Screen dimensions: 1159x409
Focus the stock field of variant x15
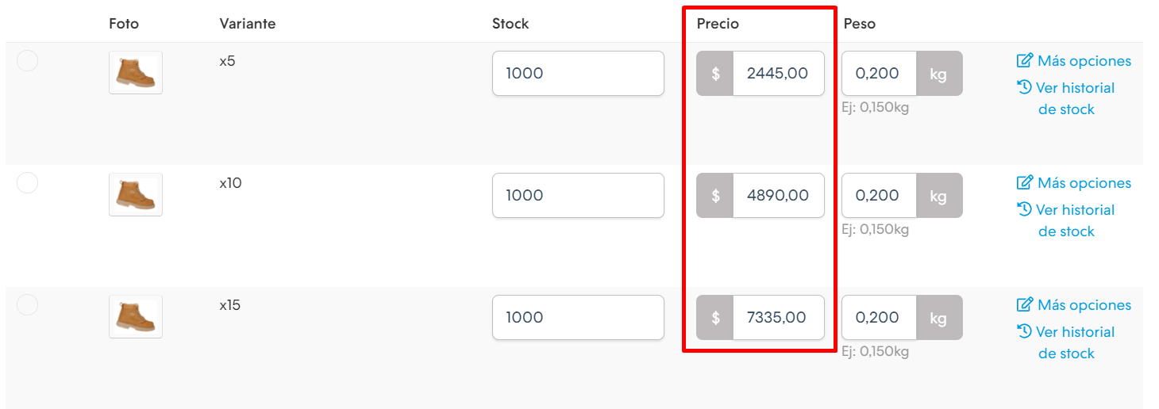point(578,318)
